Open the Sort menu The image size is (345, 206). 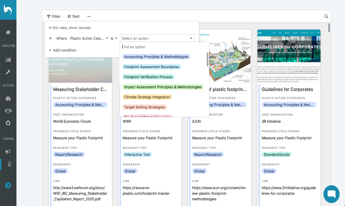click(x=73, y=17)
